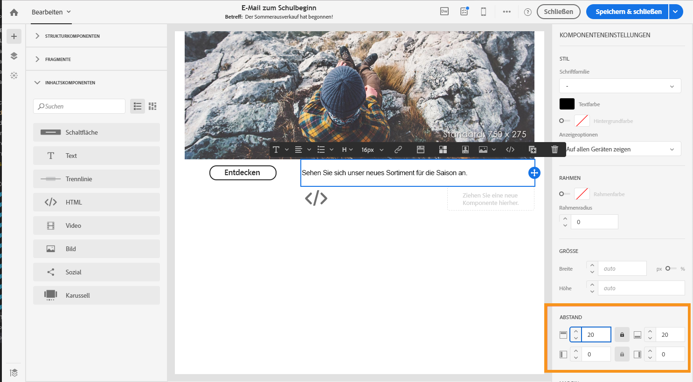Open the H heading dropdown in floating toolbar
693x382 pixels.
[347, 150]
